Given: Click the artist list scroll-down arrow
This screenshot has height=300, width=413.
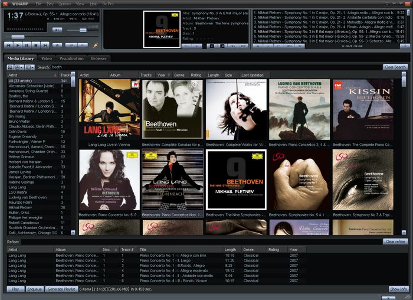Looking at the screenshot, I should [73, 233].
